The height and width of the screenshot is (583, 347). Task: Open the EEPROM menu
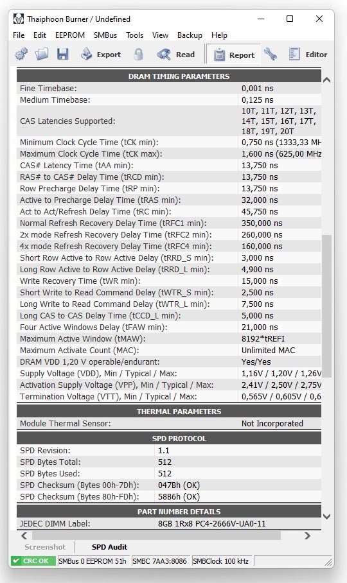[70, 35]
